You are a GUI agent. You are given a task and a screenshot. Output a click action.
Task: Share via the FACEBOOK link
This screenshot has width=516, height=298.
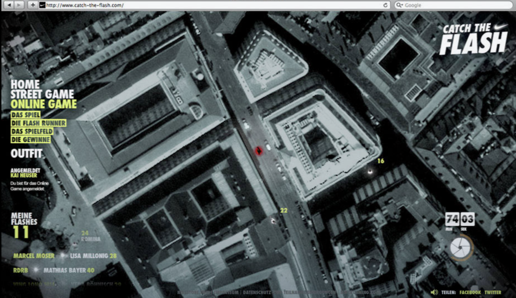click(470, 292)
